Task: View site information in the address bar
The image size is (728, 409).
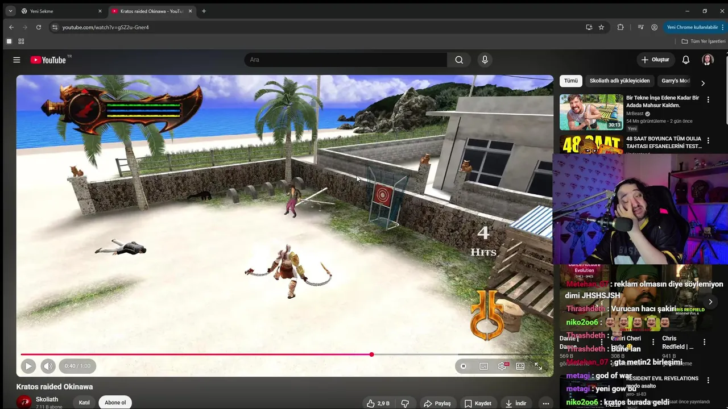Action: [x=55, y=27]
